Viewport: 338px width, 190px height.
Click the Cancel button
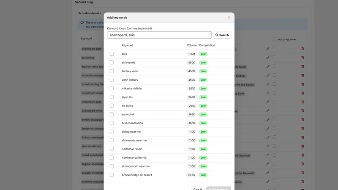(x=198, y=188)
